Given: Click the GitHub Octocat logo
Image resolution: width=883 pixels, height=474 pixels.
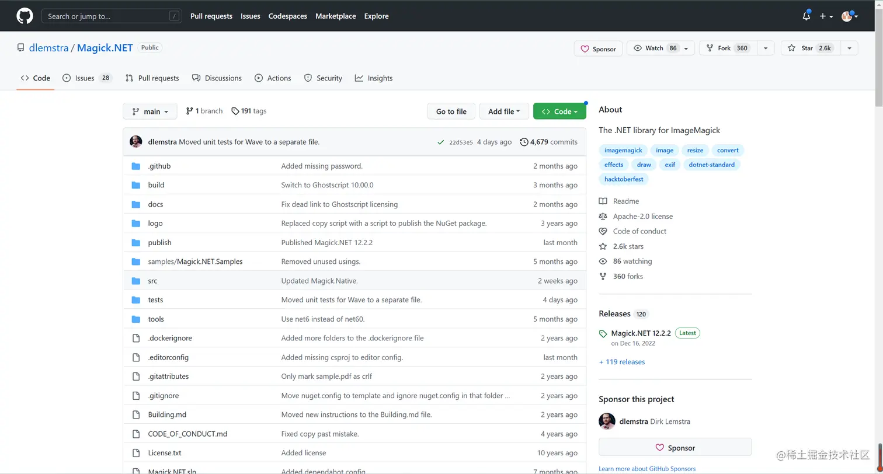Looking at the screenshot, I should coord(25,16).
